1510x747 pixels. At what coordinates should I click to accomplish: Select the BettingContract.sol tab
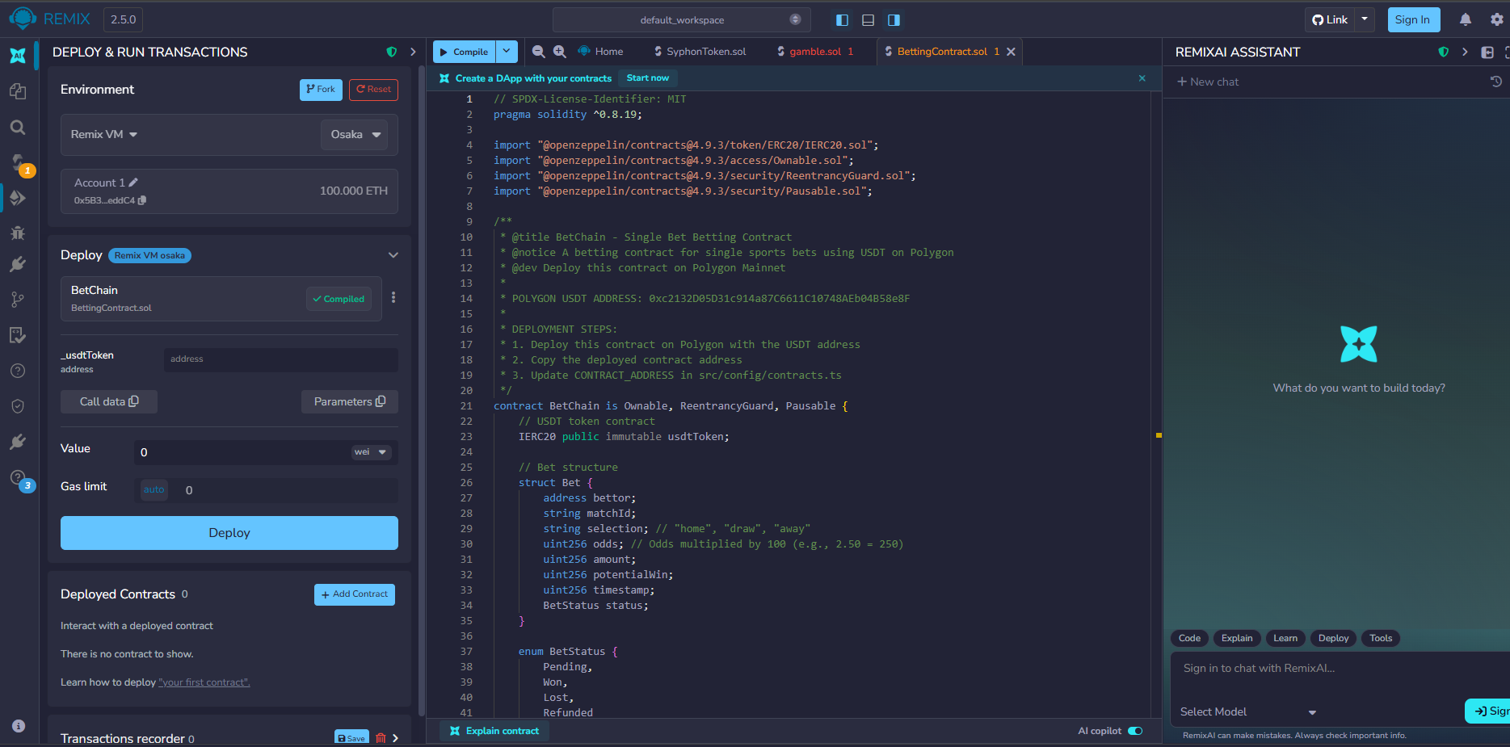(x=942, y=52)
